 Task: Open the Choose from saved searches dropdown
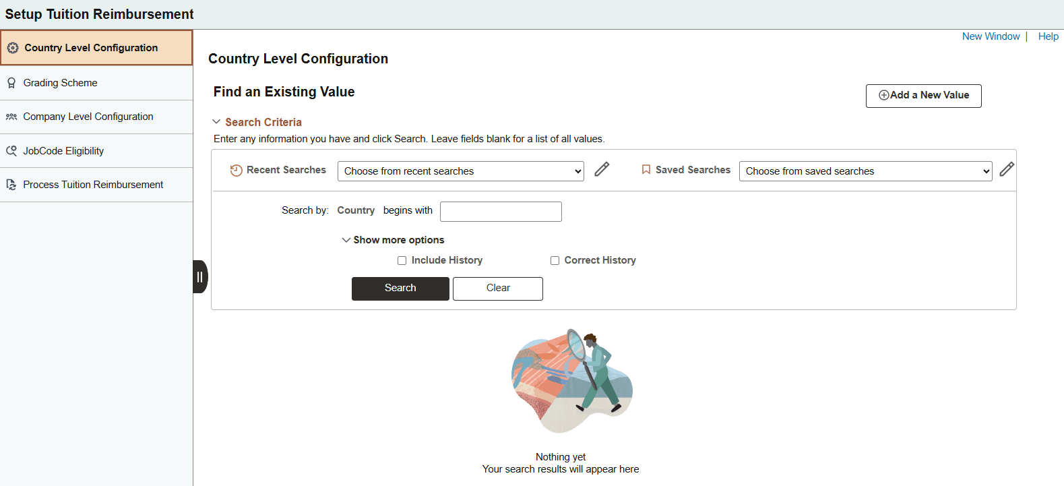(865, 171)
